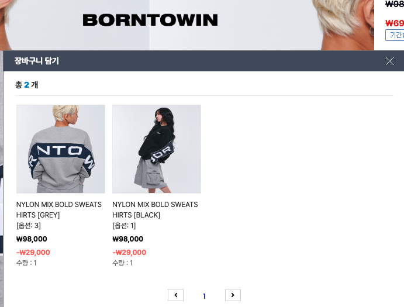Open the grey sweatshirt product image
The image size is (404, 307).
(x=61, y=149)
